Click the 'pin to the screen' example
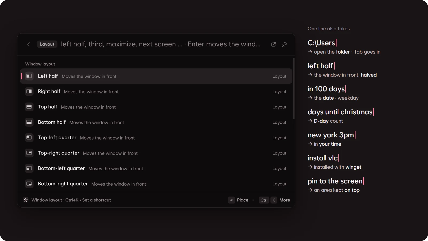Viewport: 428px width, 241px height. [335, 181]
